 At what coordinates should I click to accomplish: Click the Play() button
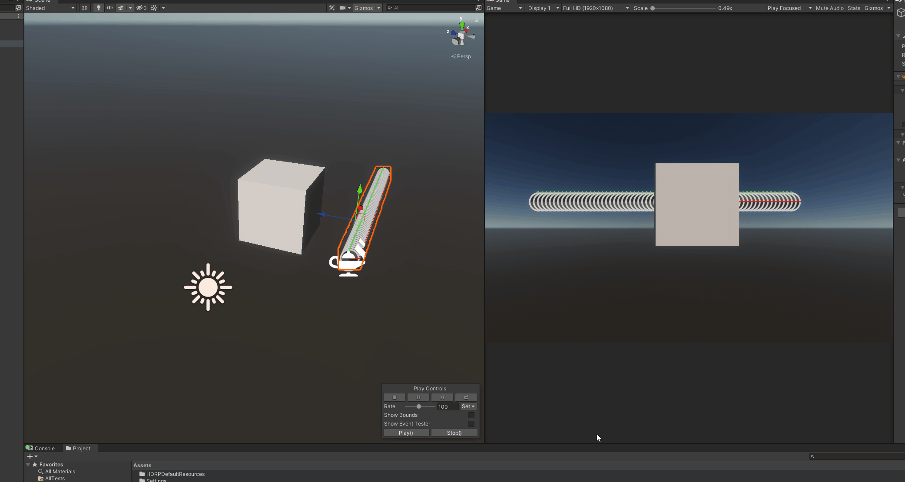coord(406,433)
